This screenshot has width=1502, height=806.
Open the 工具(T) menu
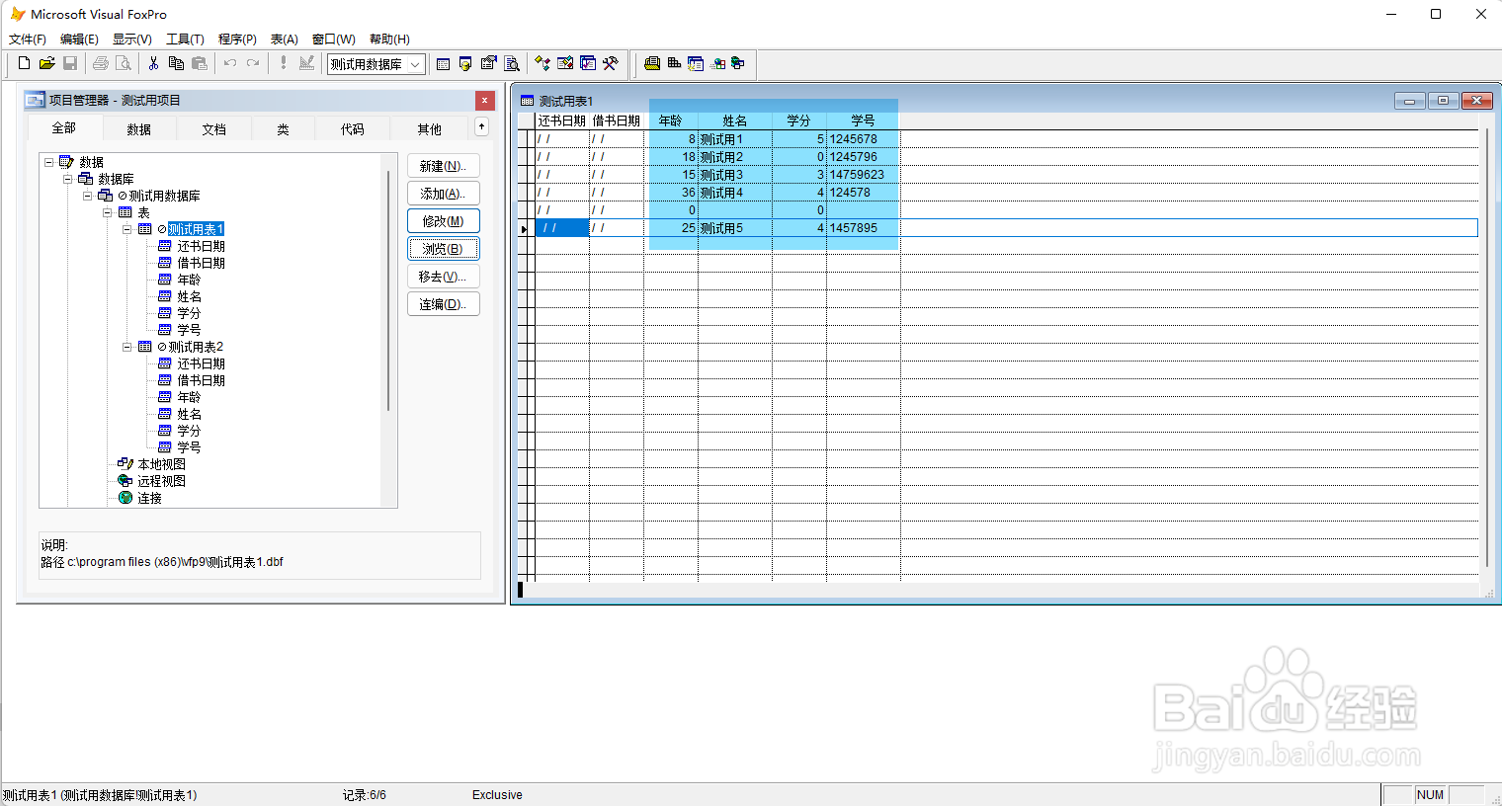tap(185, 40)
